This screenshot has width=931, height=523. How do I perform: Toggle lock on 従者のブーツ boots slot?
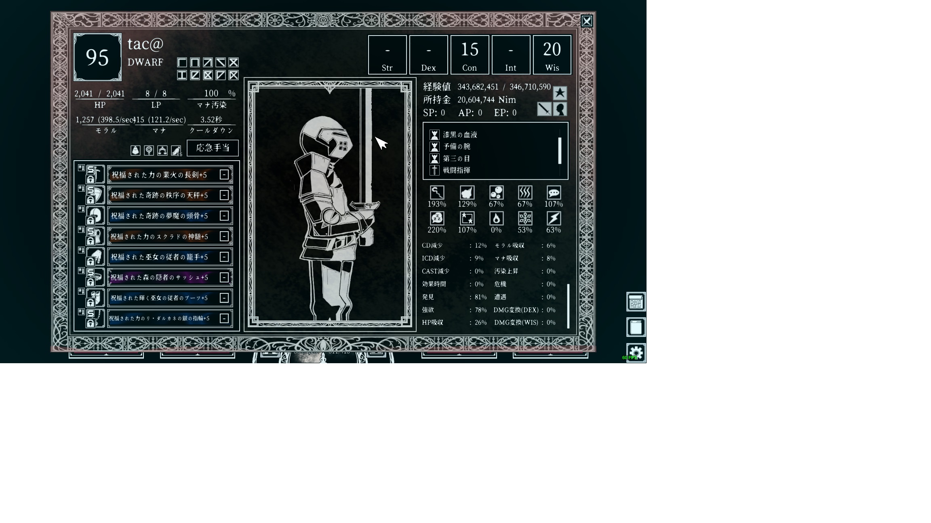[x=91, y=303]
